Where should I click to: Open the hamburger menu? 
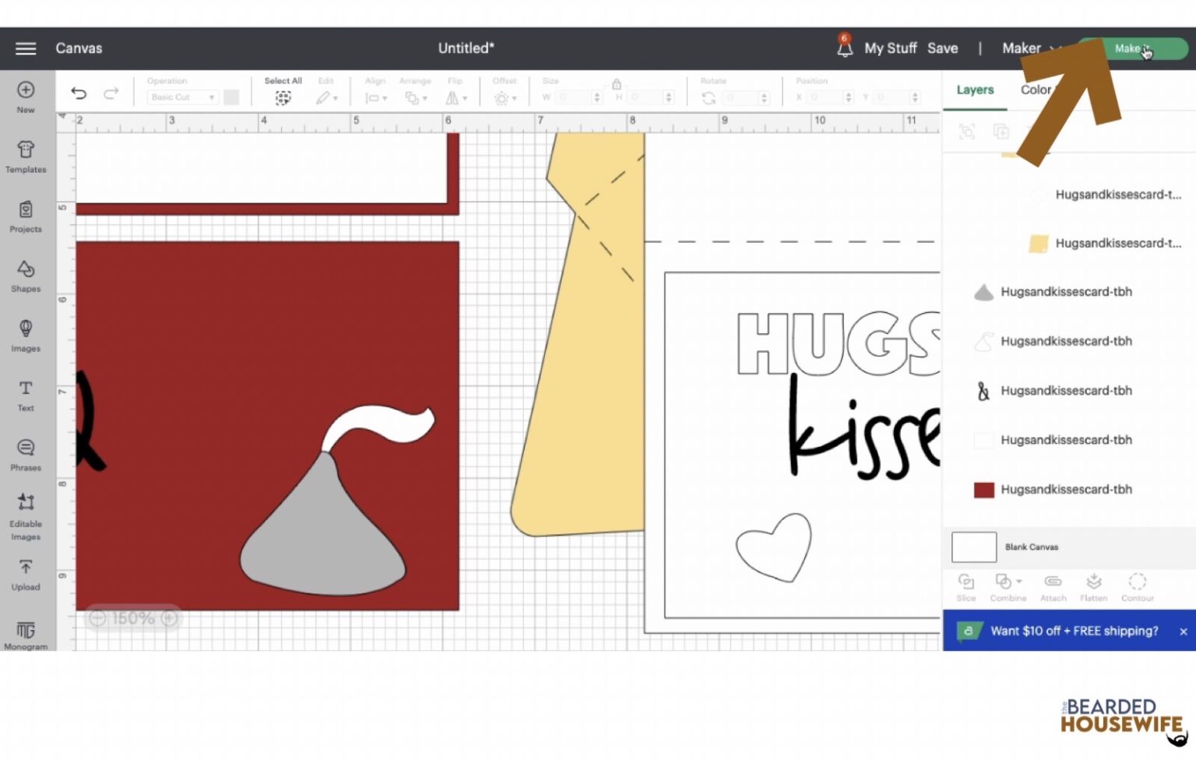26,48
